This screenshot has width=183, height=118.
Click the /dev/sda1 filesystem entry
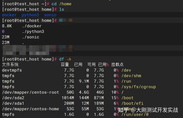(x=13, y=103)
